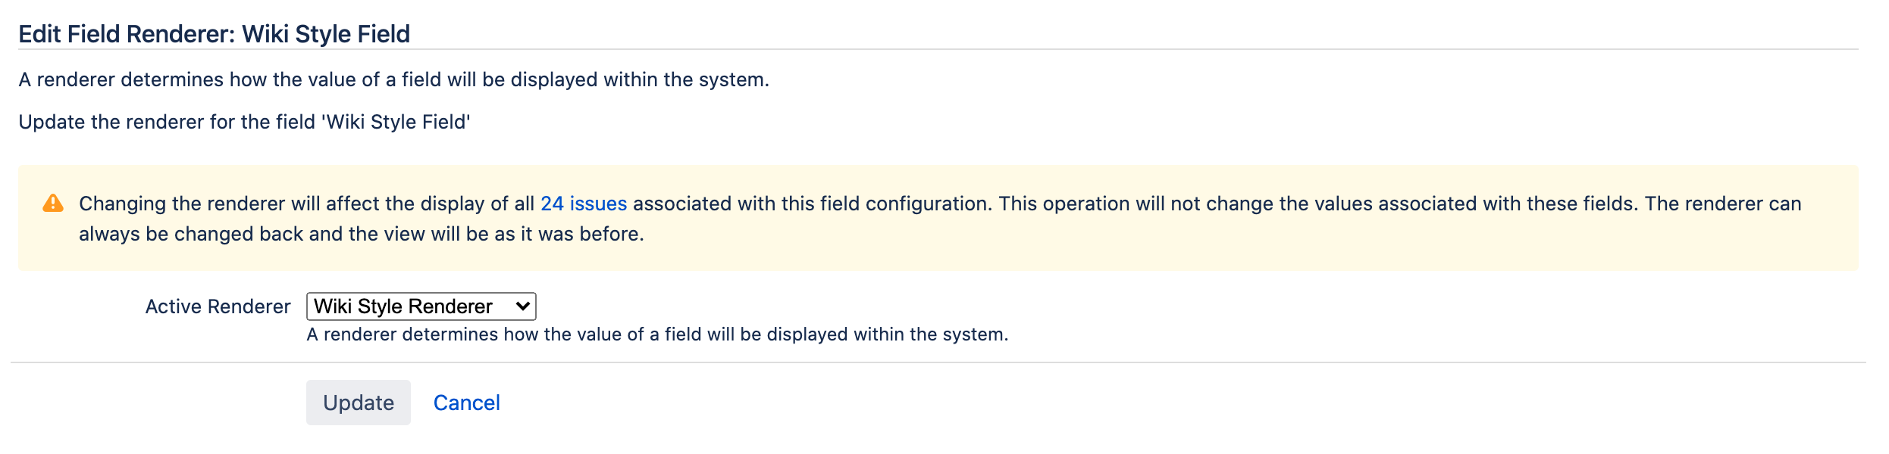Click the Active Renderer label
Screen dimensions: 1889x454
point(218,306)
